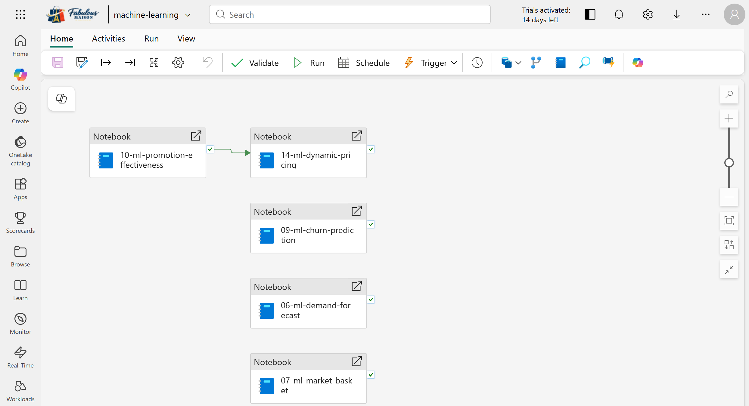
Task: Open 14-ml-dynamic-pricing notebook external link
Action: (x=357, y=136)
